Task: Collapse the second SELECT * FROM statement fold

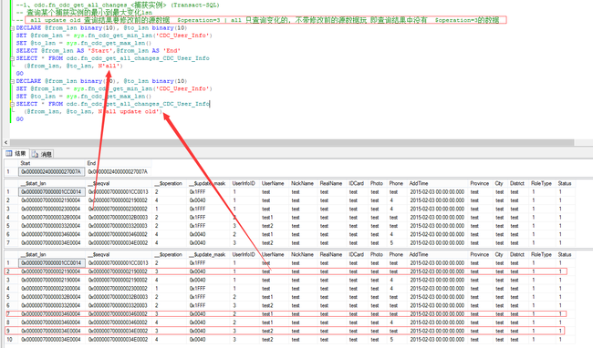Action: pos(13,104)
